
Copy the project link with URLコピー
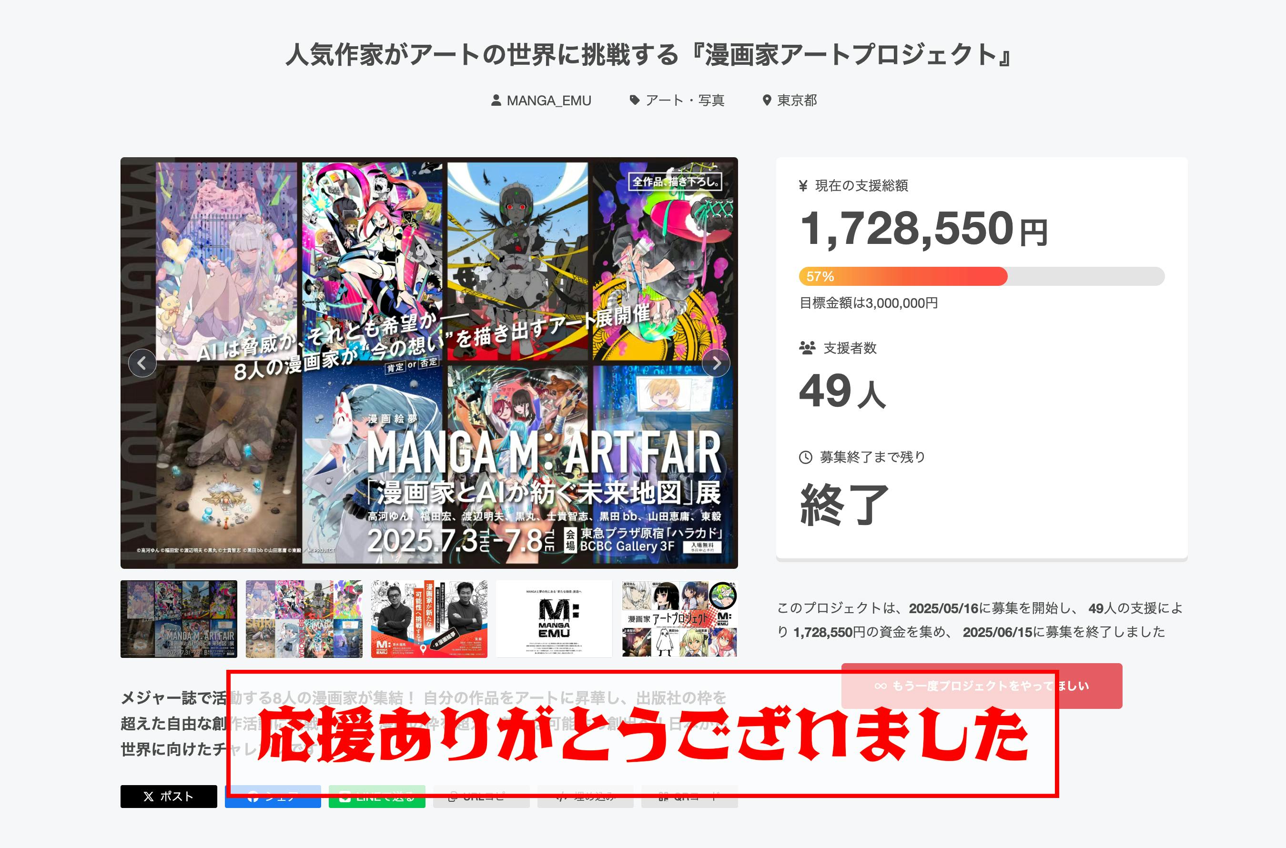coord(481,796)
